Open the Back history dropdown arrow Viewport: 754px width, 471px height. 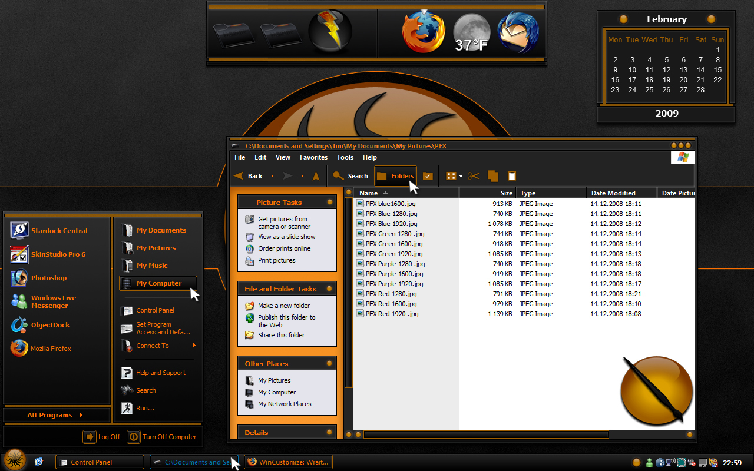272,176
